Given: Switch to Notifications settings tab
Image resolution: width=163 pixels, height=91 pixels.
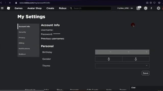Looking at the screenshot, I should 28,49.
